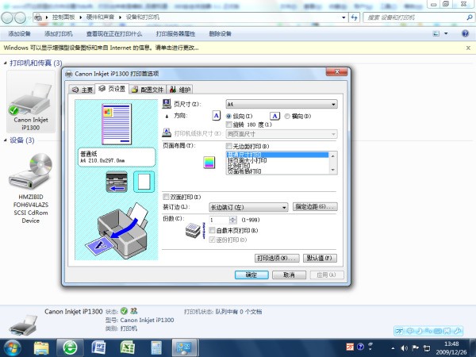The width and height of the screenshot is (476, 357).
Task: Click the 打印选项 button
Action: (277, 258)
